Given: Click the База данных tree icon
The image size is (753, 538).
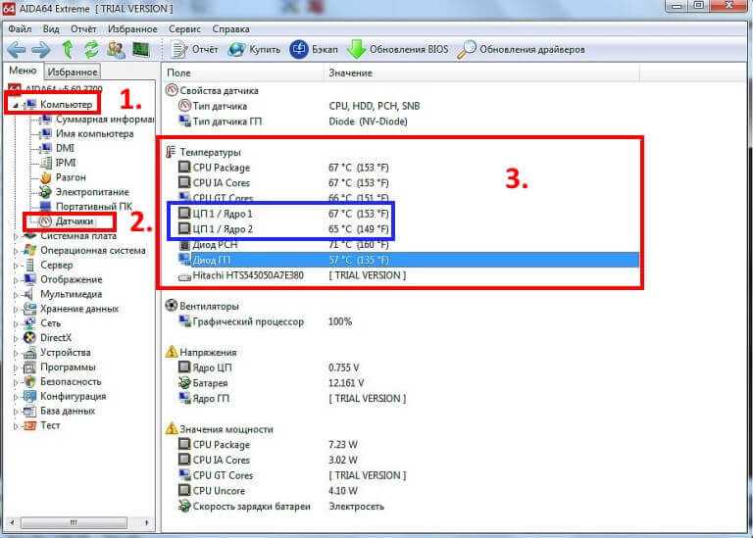Looking at the screenshot, I should (29, 412).
